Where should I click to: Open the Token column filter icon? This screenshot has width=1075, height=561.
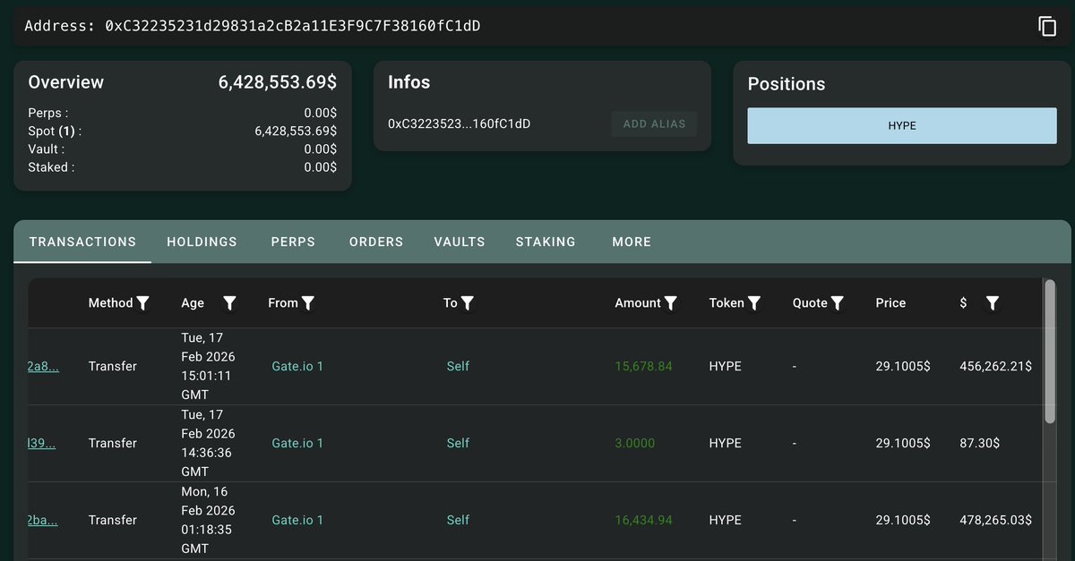[x=754, y=303]
